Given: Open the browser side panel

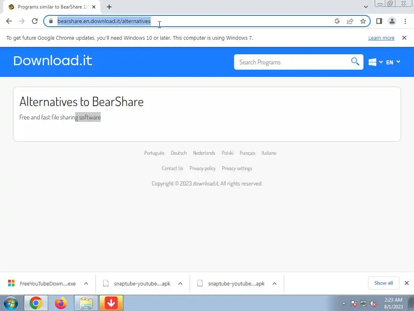Looking at the screenshot, I should (379, 21).
